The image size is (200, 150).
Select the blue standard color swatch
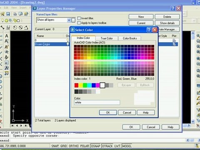click(94, 85)
